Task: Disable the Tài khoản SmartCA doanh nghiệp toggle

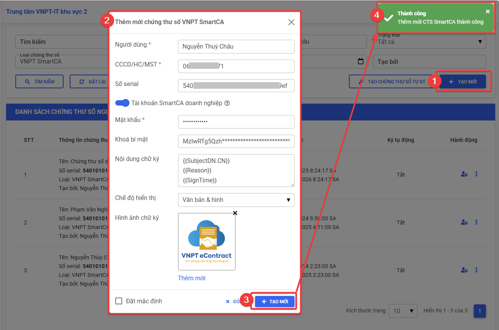Action: tap(123, 103)
